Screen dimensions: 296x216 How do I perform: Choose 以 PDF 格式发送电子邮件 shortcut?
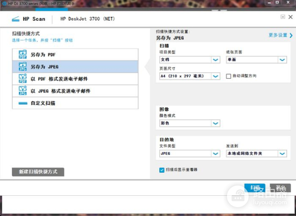[x=75, y=79]
